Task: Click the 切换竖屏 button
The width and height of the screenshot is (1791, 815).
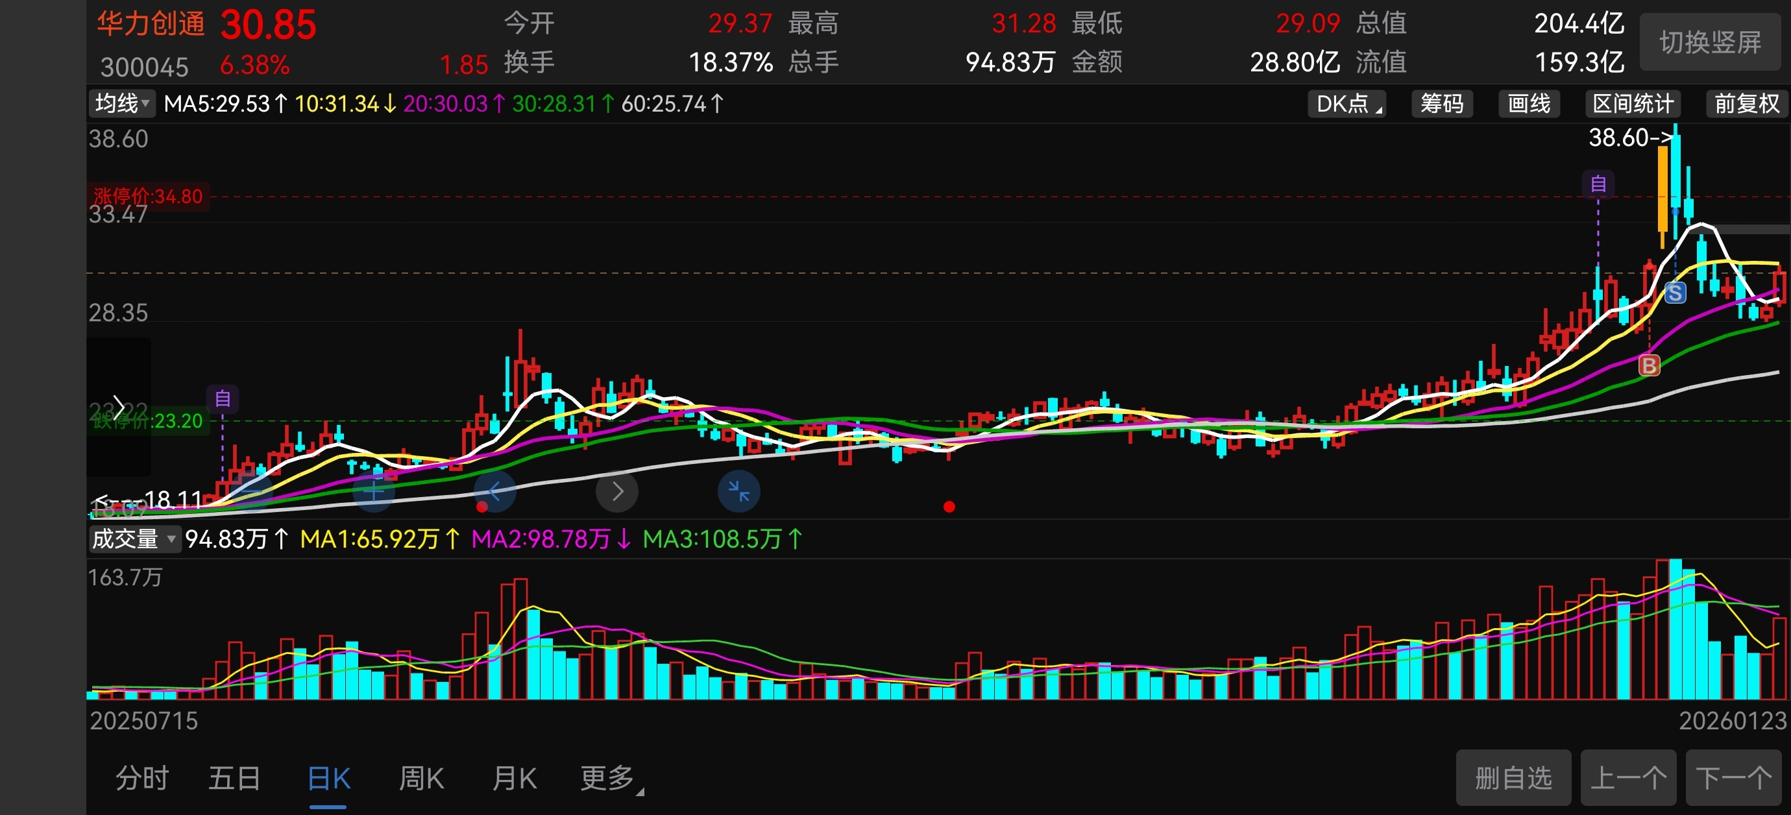Action: pyautogui.click(x=1710, y=42)
